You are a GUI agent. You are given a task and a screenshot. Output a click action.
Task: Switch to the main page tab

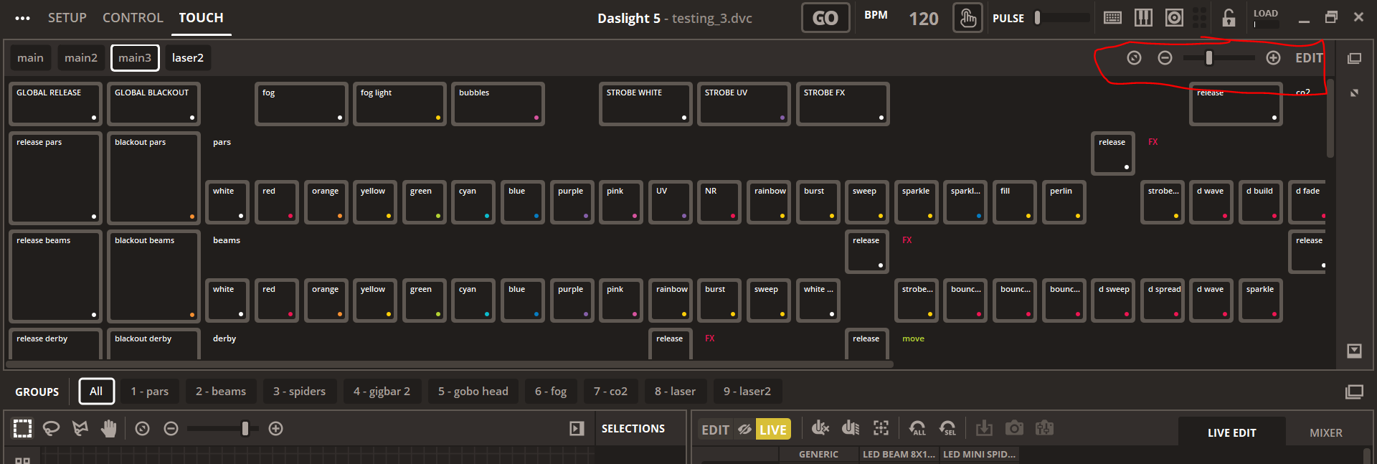pos(30,58)
